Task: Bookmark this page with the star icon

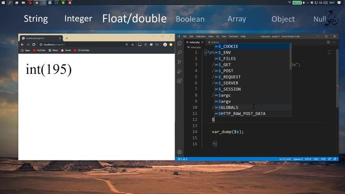Action: pos(133,45)
